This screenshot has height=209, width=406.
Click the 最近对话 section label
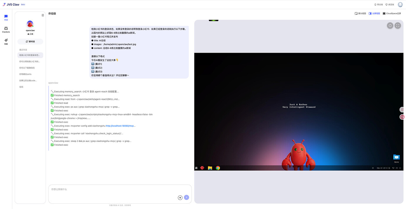[x=23, y=50]
